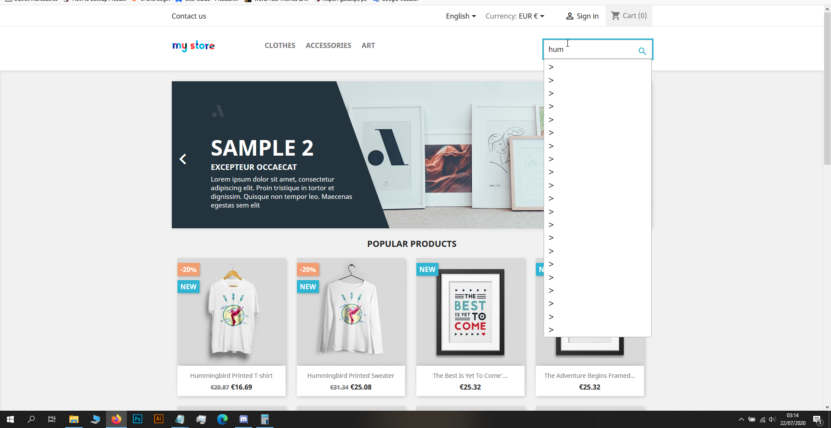
Task: Open Discord from the taskbar
Action: click(x=244, y=419)
